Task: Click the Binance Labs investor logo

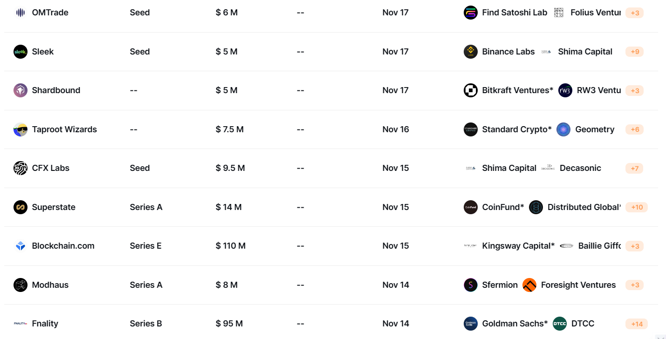Action: point(471,52)
